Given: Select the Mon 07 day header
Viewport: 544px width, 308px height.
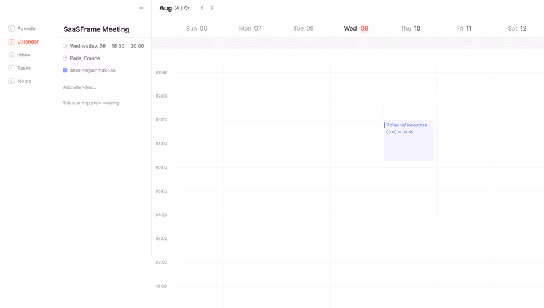Looking at the screenshot, I should 250,28.
